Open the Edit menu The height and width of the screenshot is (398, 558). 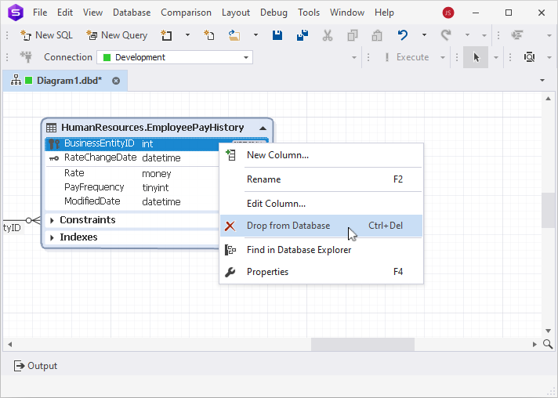click(65, 13)
